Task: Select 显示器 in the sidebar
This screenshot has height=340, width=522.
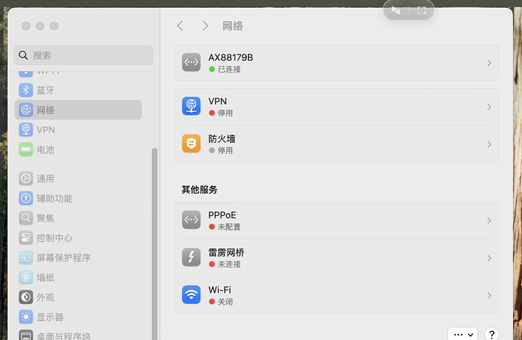Action: point(78,317)
